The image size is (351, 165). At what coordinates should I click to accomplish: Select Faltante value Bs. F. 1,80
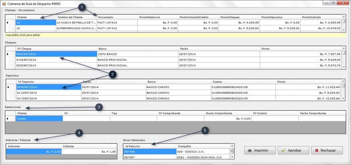click(x=89, y=152)
